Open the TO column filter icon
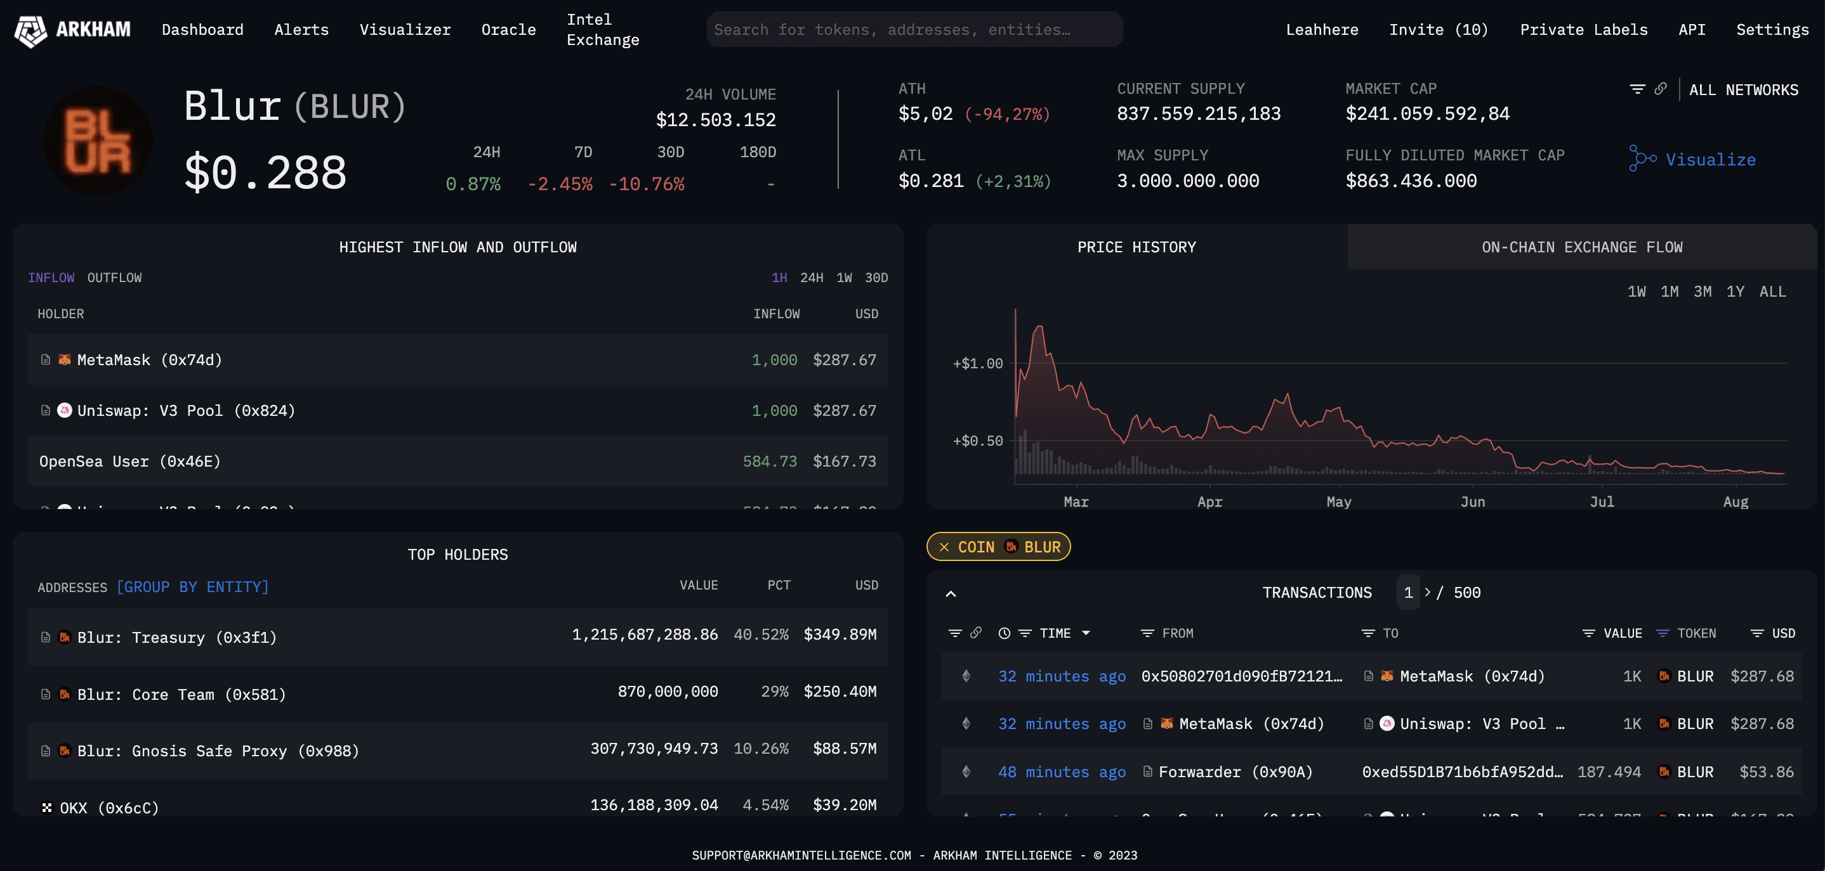Viewport: 1825px width, 871px height. coord(1367,633)
